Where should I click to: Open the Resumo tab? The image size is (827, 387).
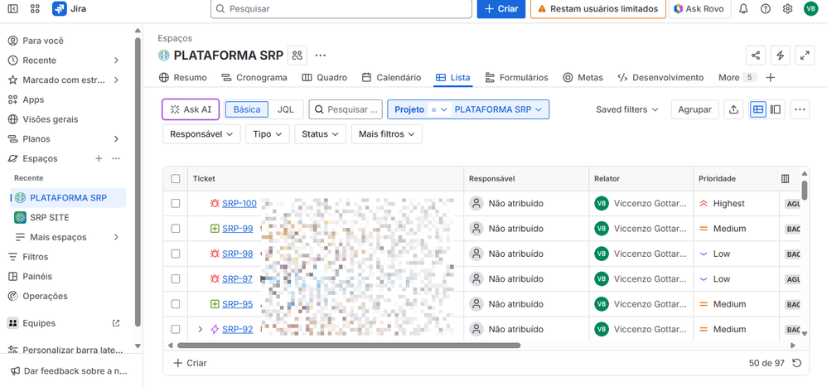point(183,78)
